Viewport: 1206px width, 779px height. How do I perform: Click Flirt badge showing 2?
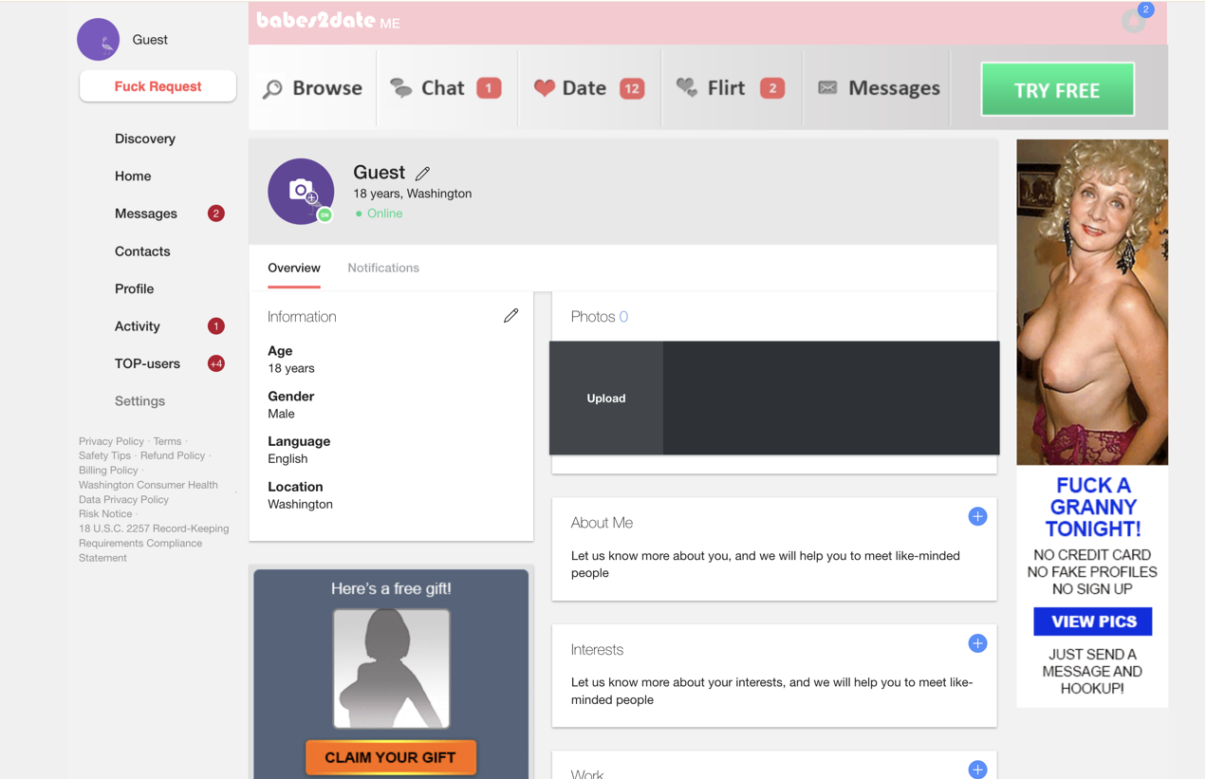(772, 88)
